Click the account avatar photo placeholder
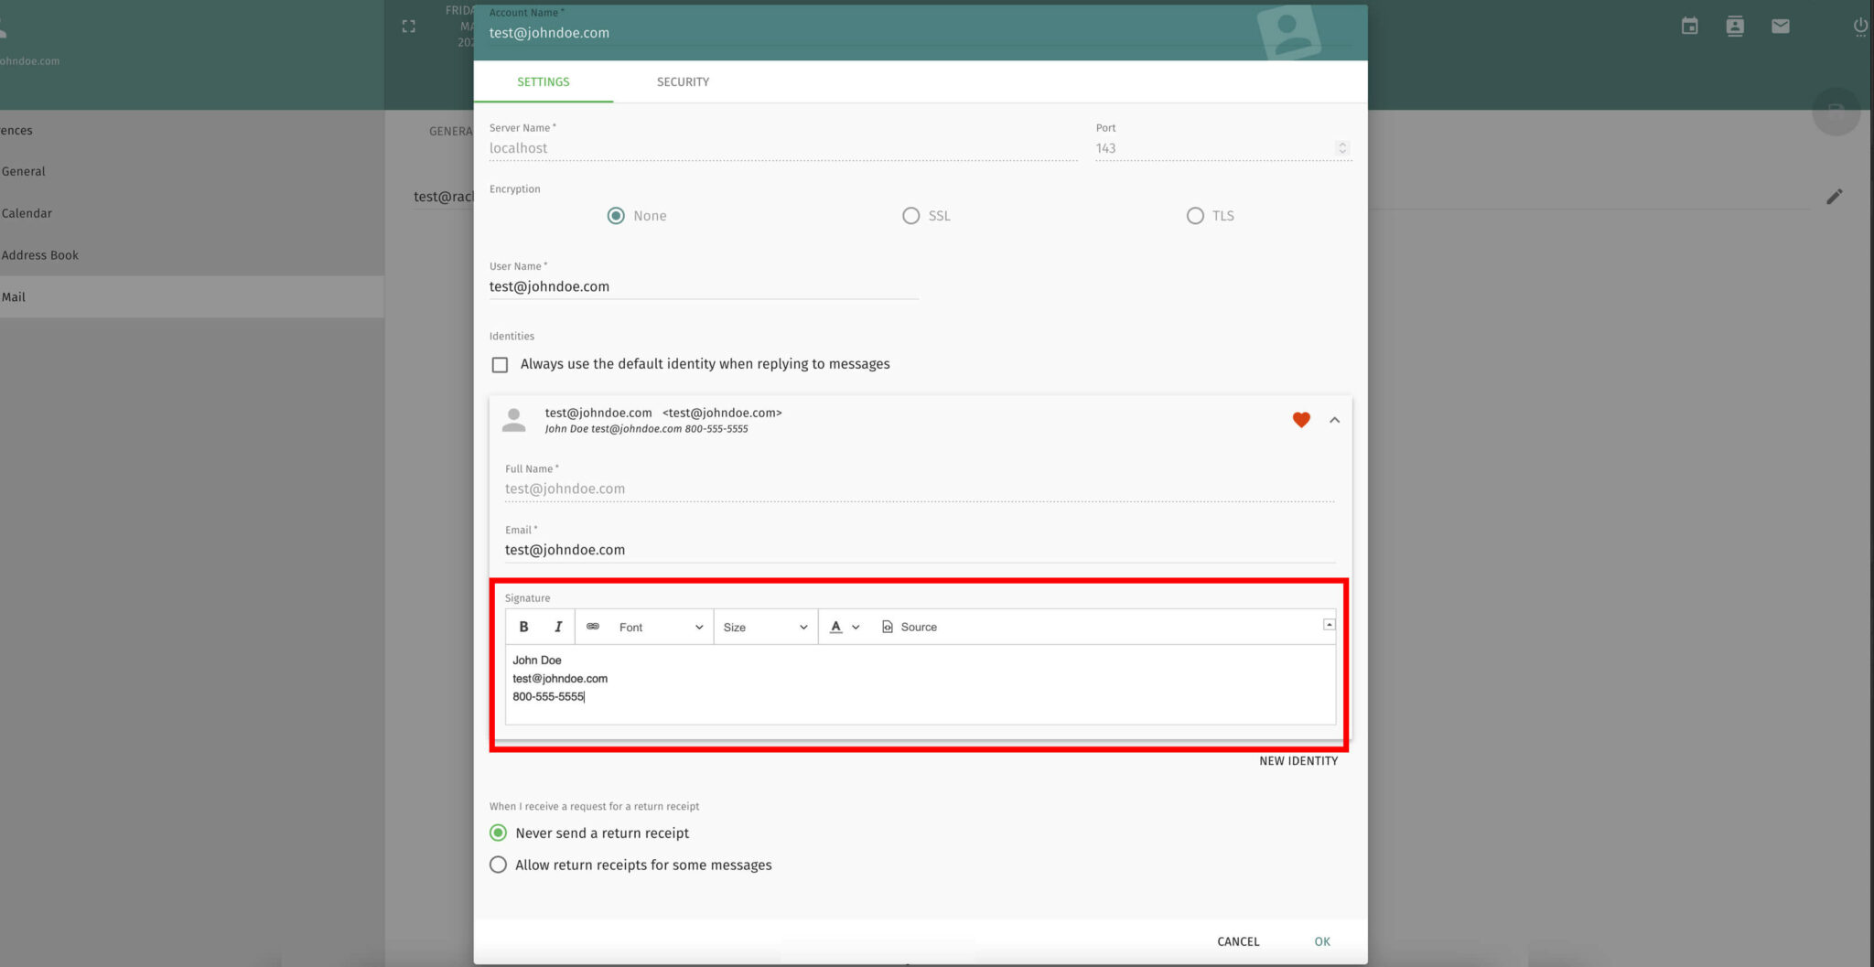Image resolution: width=1874 pixels, height=967 pixels. pos(1288,32)
